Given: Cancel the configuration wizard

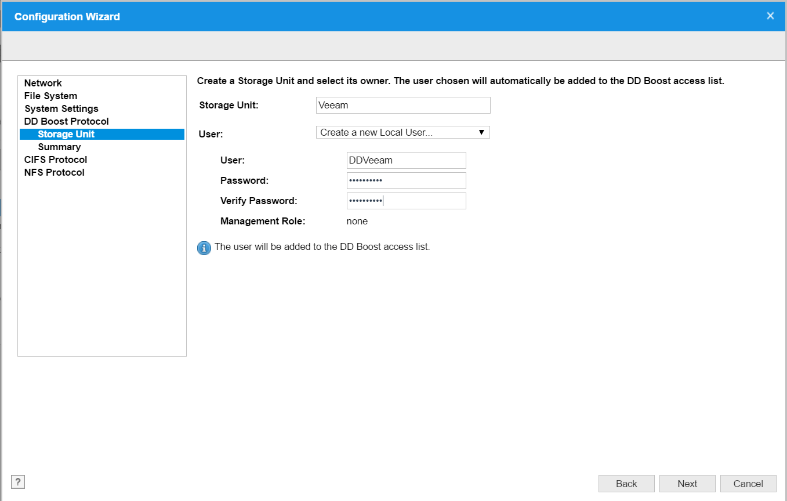Looking at the screenshot, I should point(748,484).
